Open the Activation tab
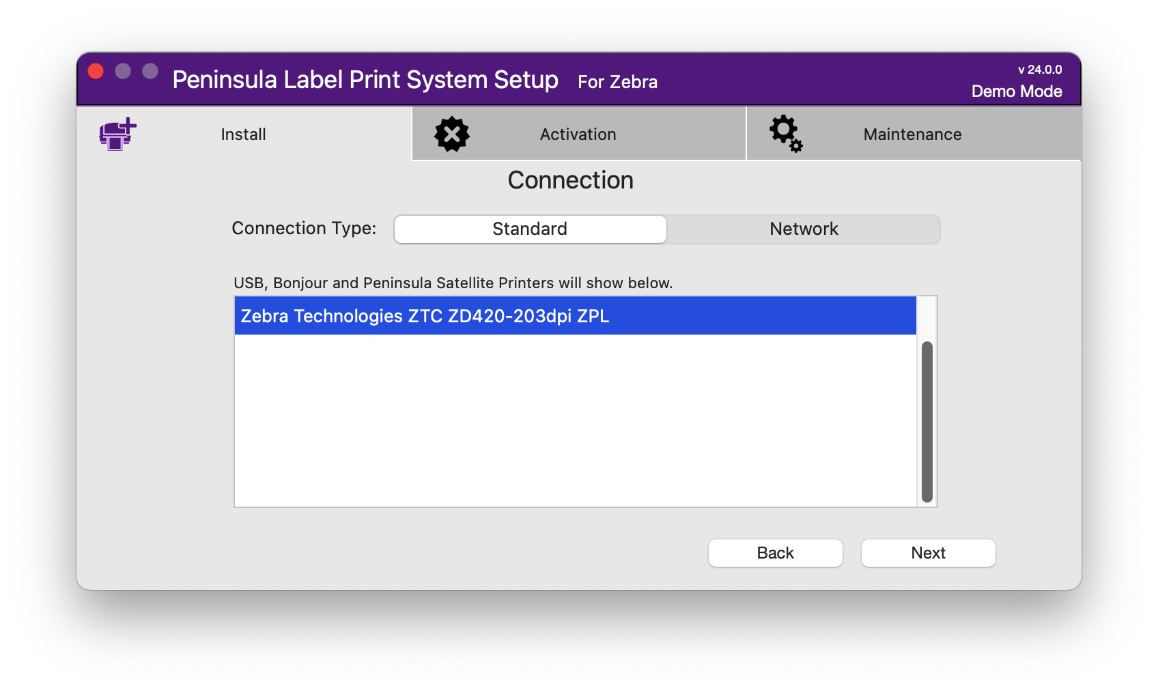This screenshot has height=691, width=1158. click(579, 134)
